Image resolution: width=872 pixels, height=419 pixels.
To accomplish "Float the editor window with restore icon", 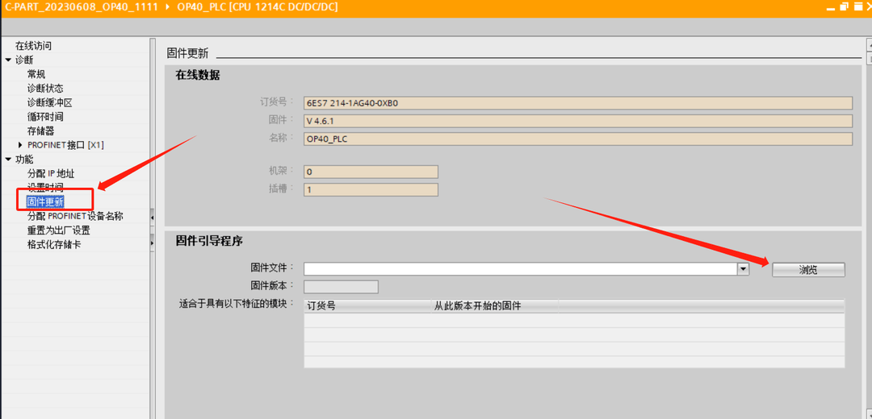I will coord(843,6).
